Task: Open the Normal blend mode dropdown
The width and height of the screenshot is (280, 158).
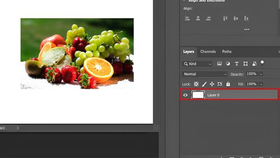Action: (x=205, y=74)
